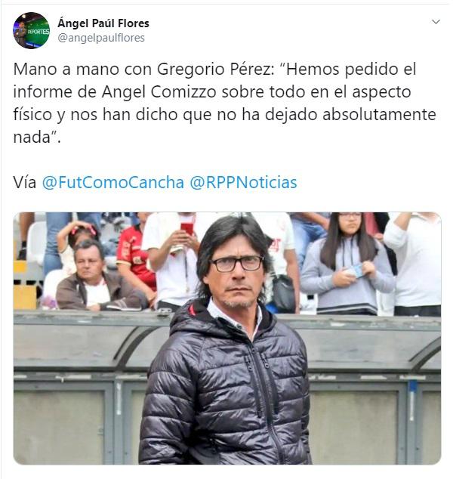Expand the tweet options chevron menu
The height and width of the screenshot is (479, 453).
[436, 22]
